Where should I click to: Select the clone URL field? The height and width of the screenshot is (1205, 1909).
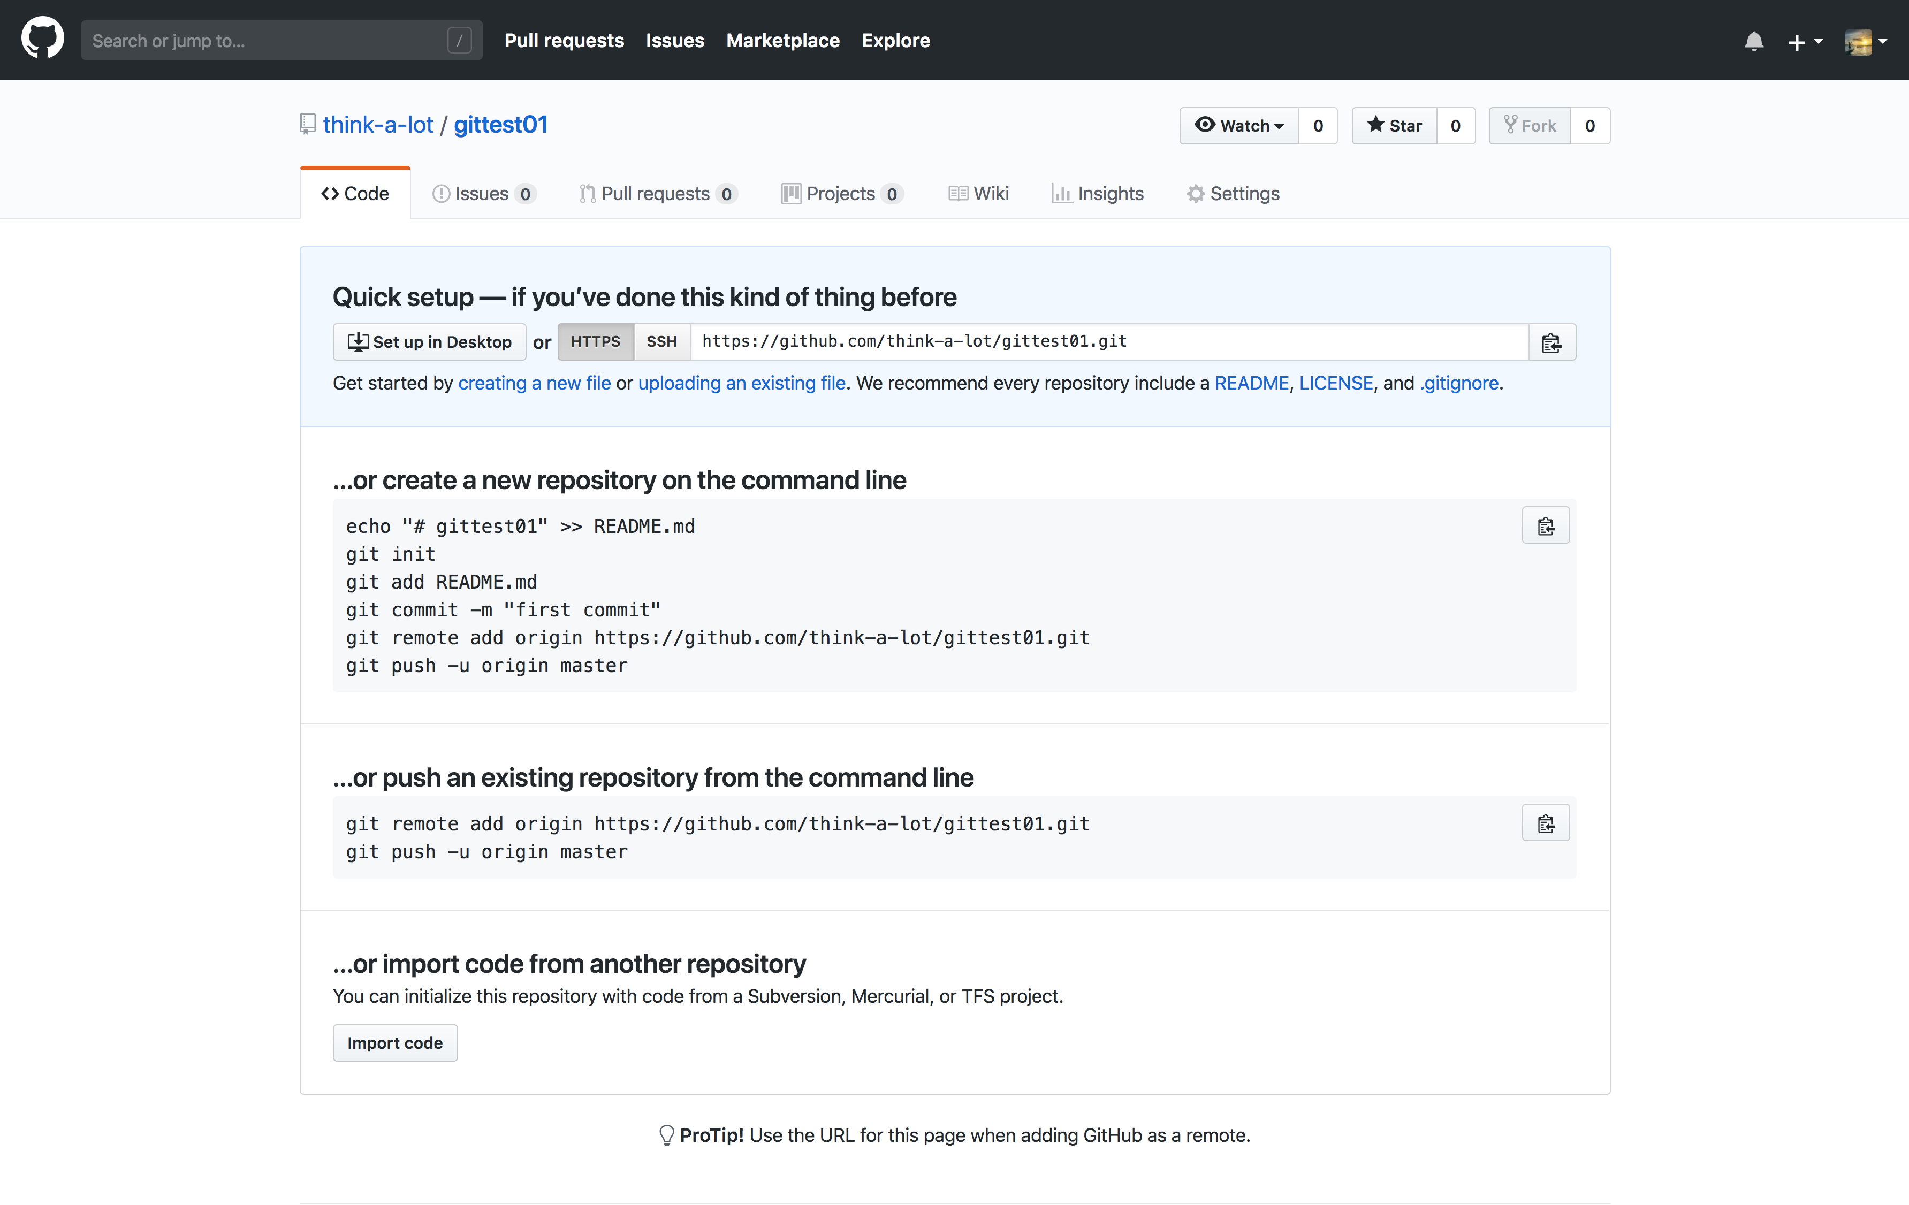pyautogui.click(x=1109, y=342)
